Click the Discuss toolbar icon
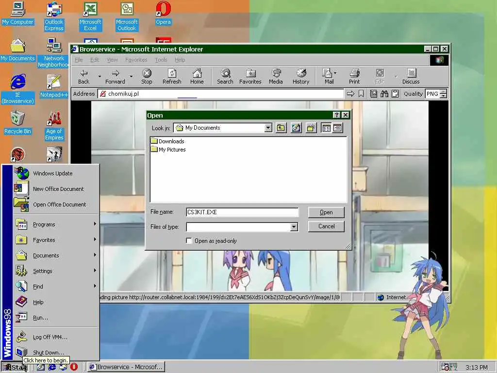This screenshot has width=497, height=373. 411,77
